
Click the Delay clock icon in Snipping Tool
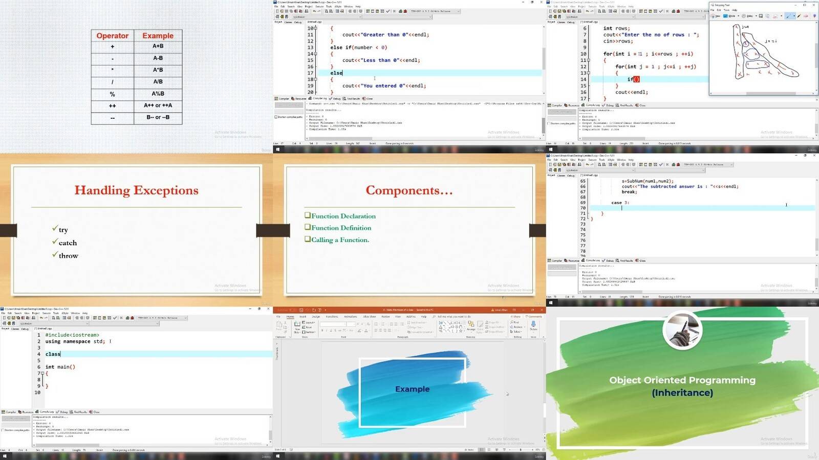pos(744,16)
